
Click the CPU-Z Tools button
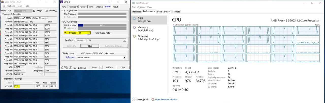coord(94,67)
